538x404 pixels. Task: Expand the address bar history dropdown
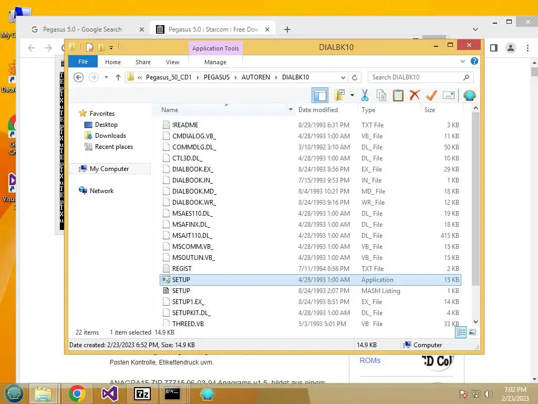[343, 77]
